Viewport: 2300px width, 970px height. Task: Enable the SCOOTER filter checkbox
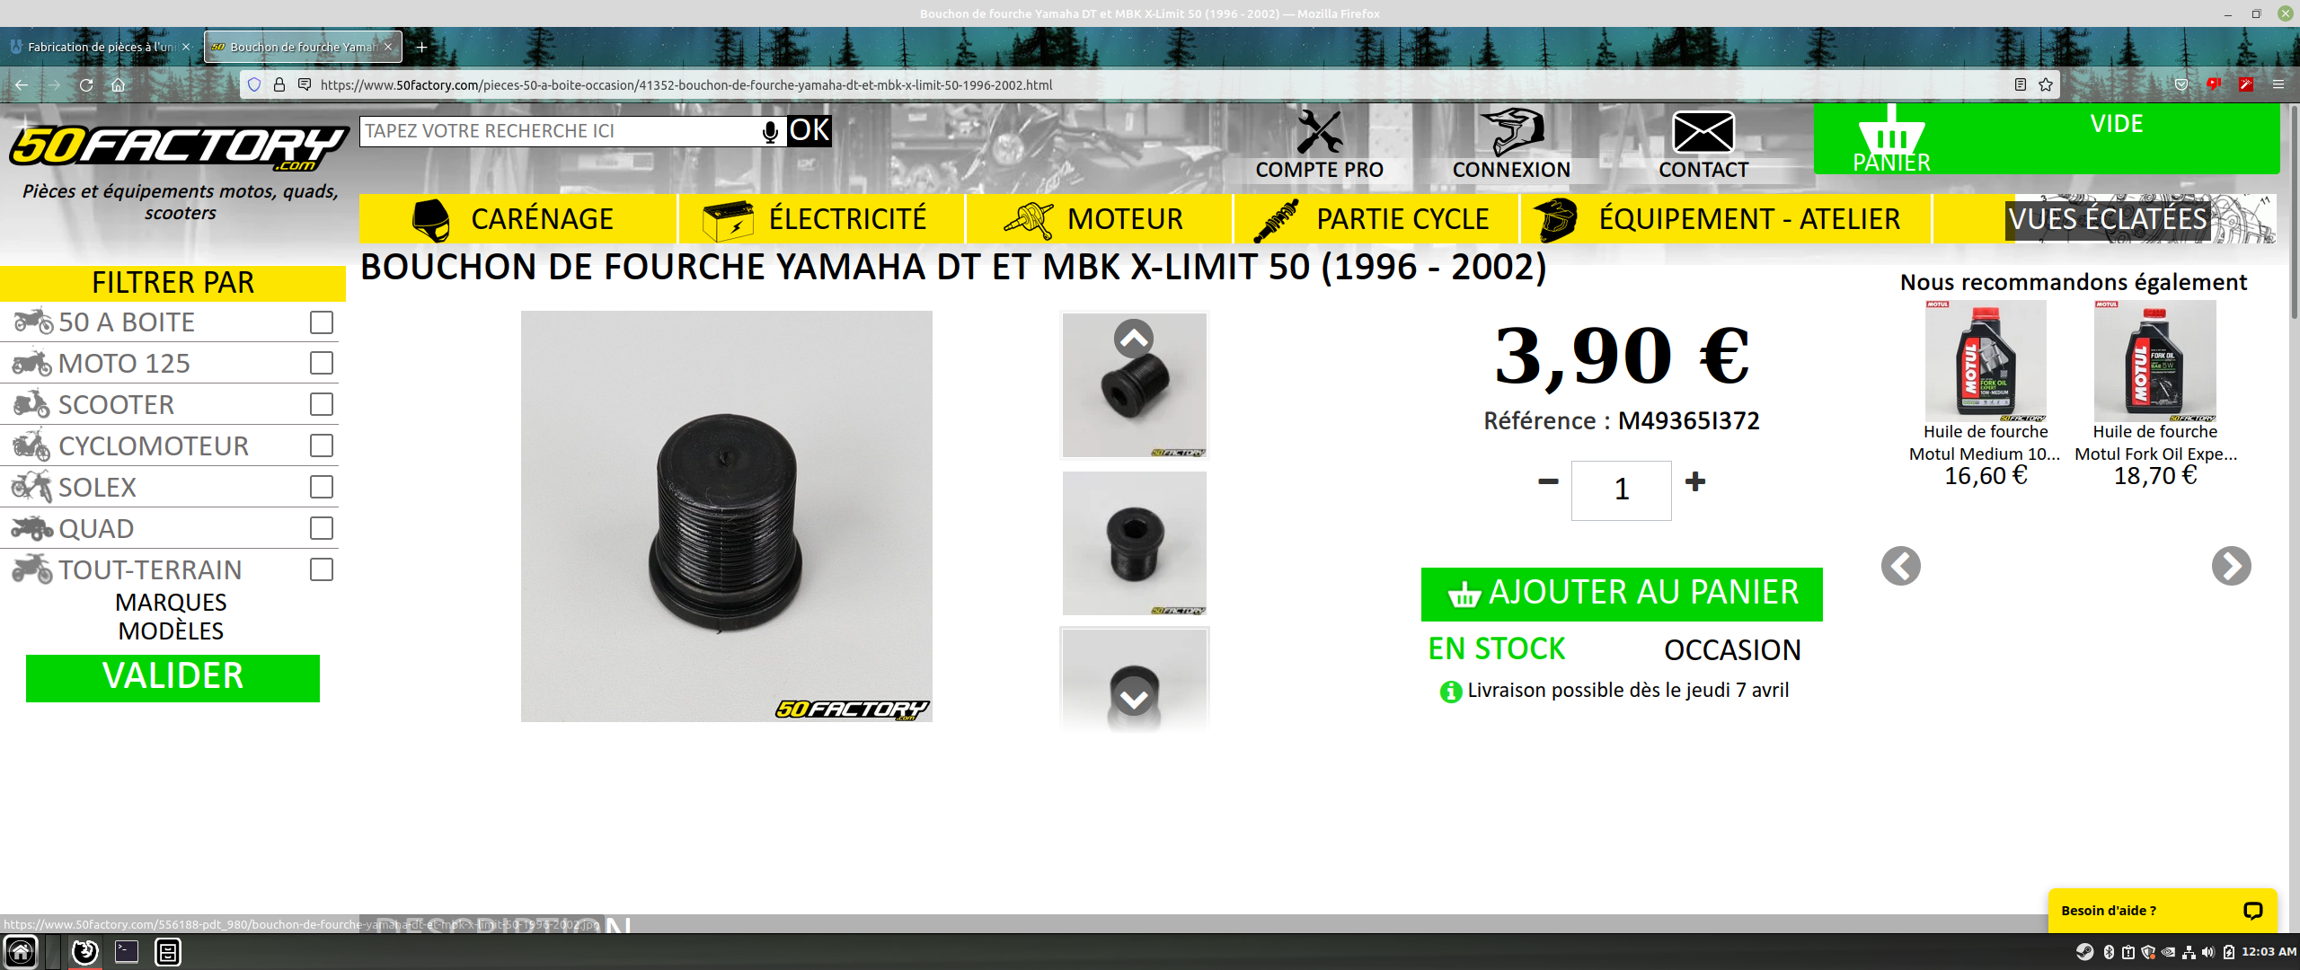(322, 405)
